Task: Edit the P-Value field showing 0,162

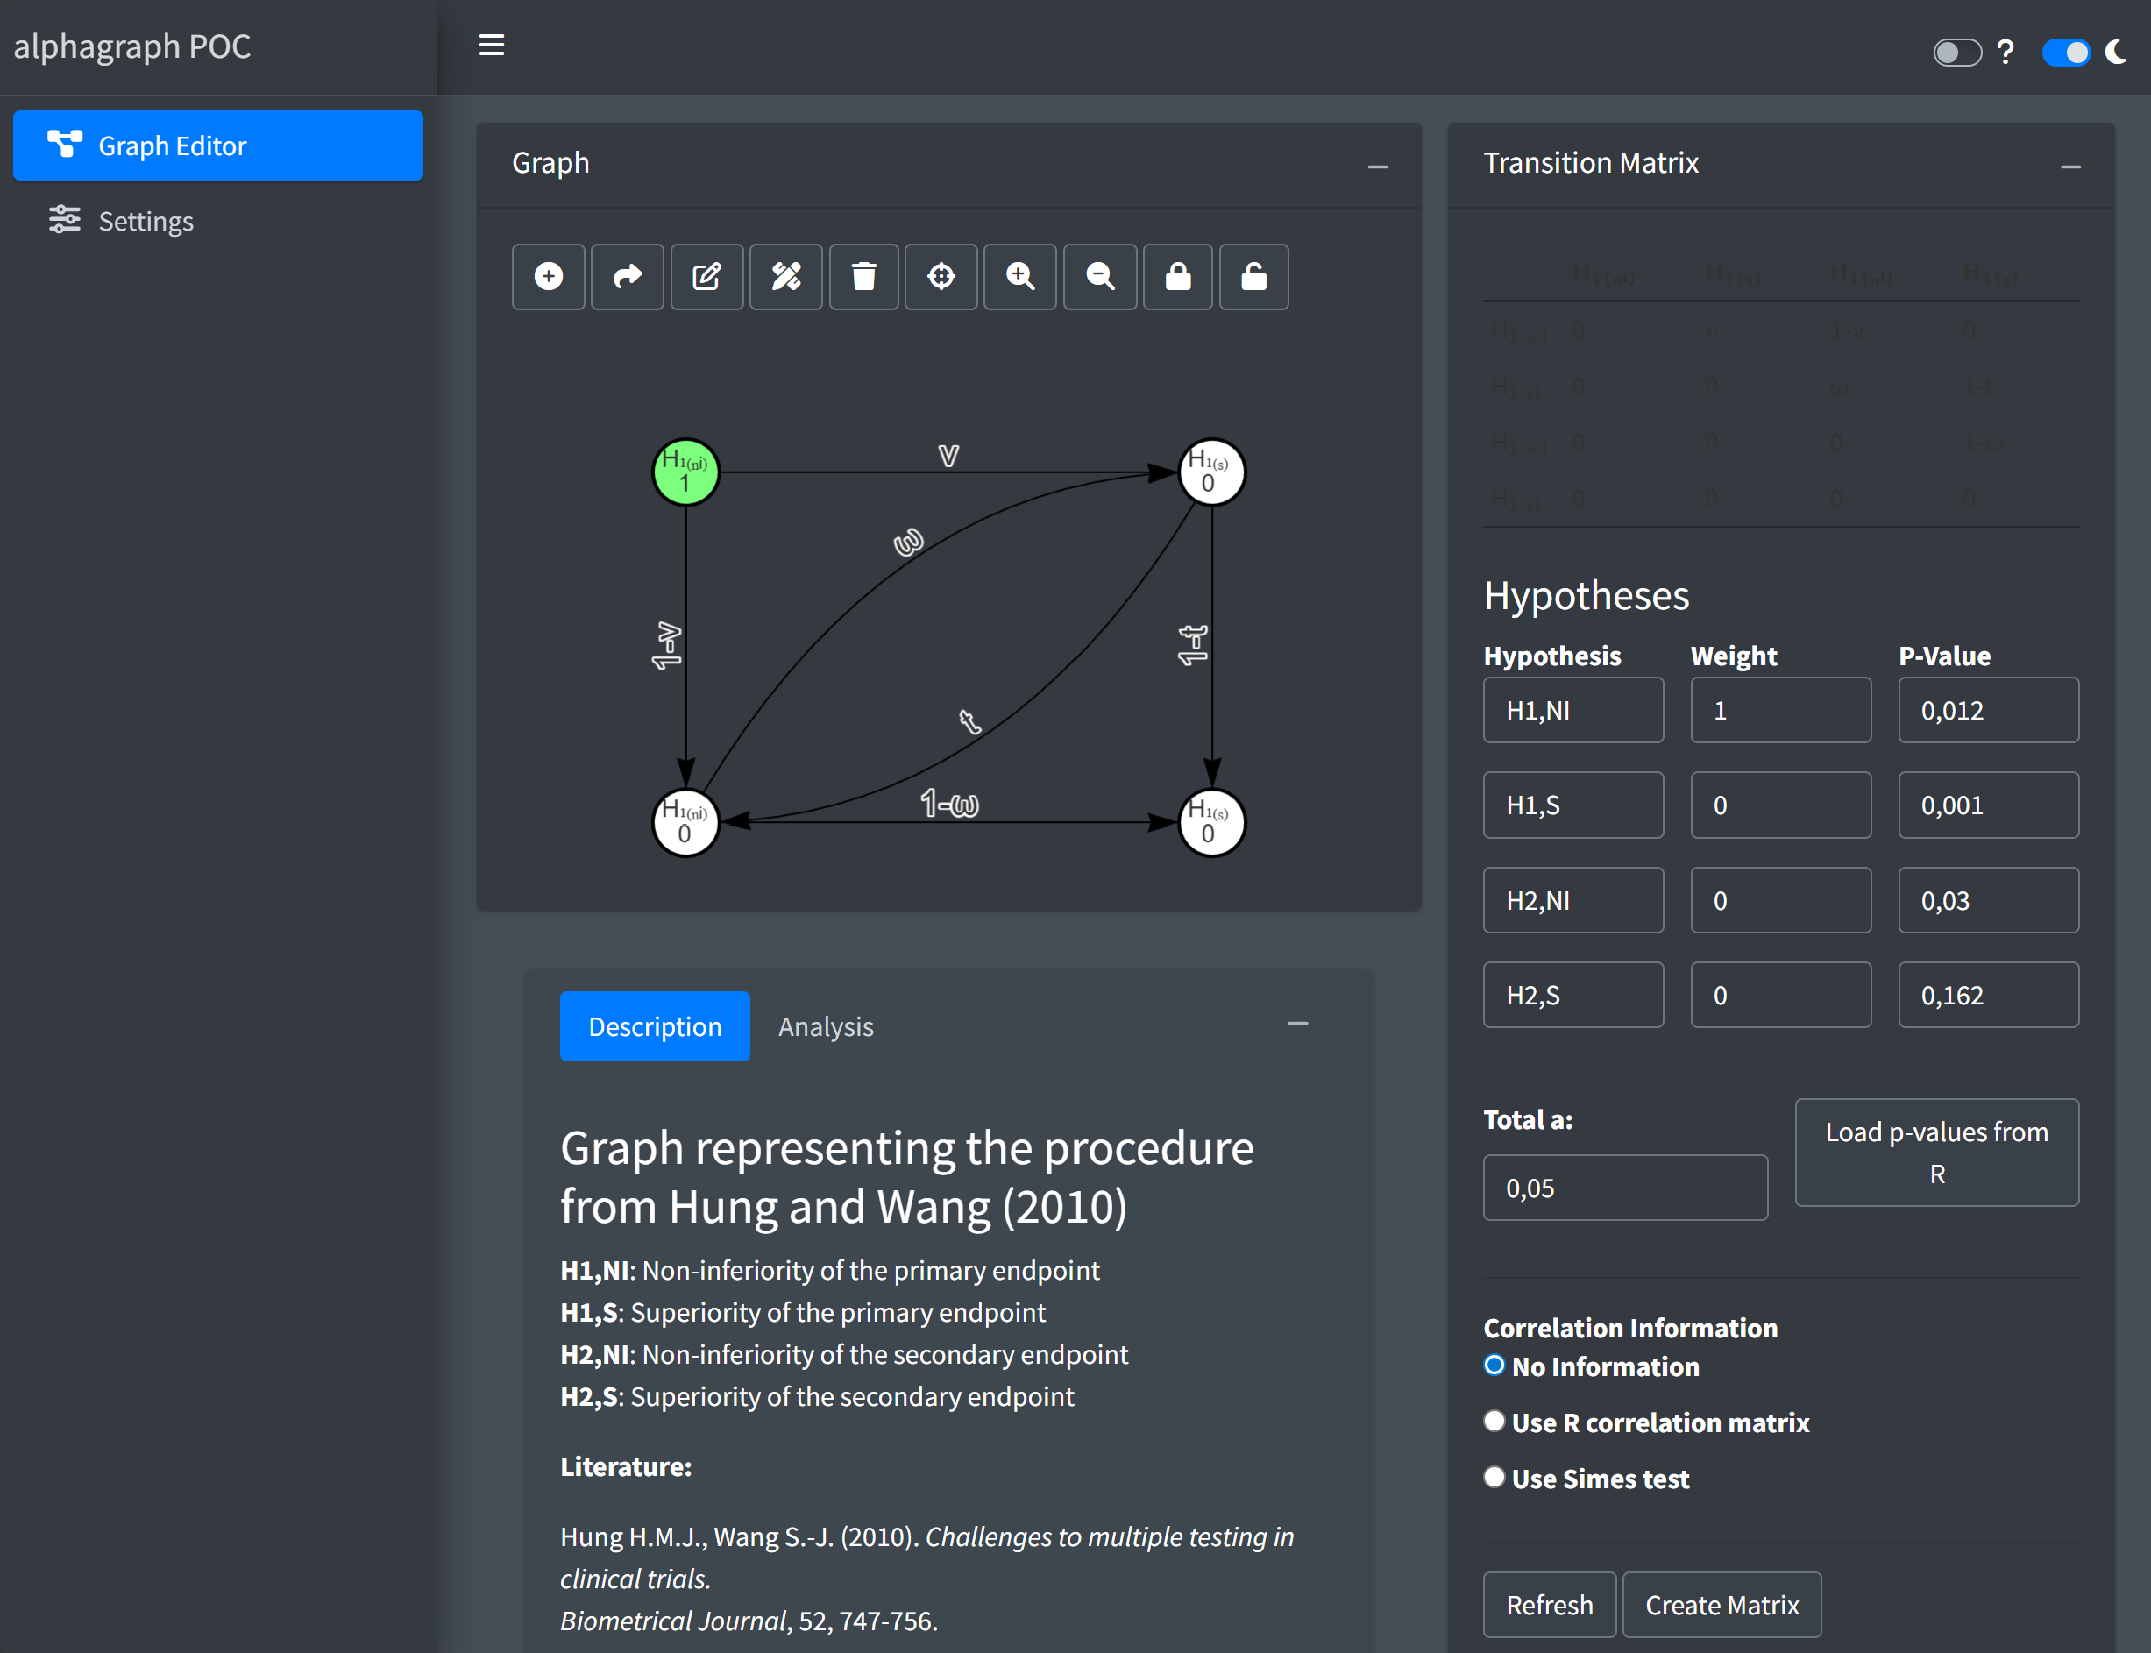Action: 1989,995
